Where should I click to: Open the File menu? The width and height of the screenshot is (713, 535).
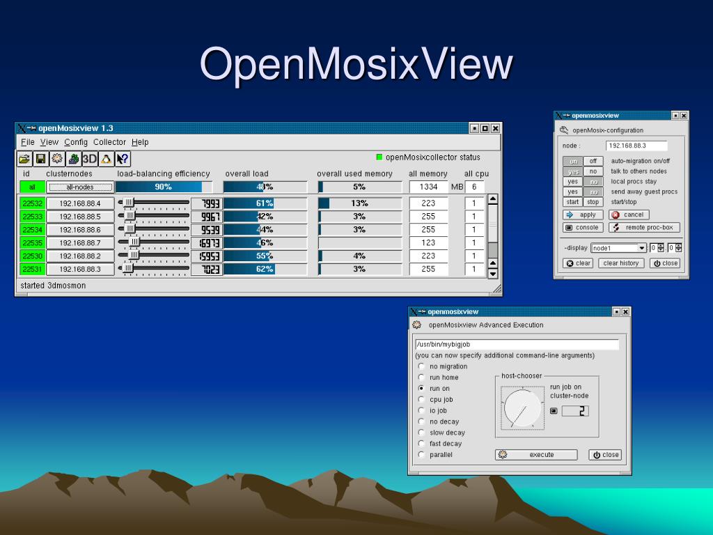[28, 142]
